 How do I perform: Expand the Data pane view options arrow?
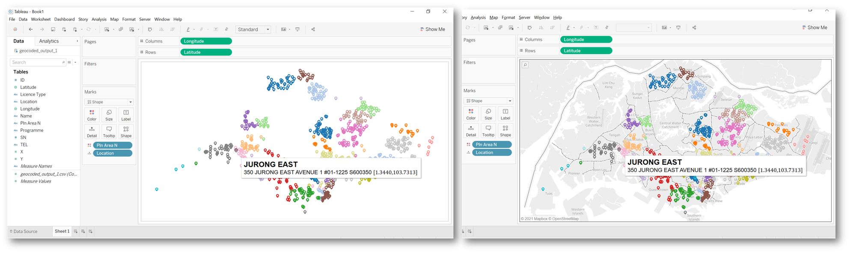75,62
